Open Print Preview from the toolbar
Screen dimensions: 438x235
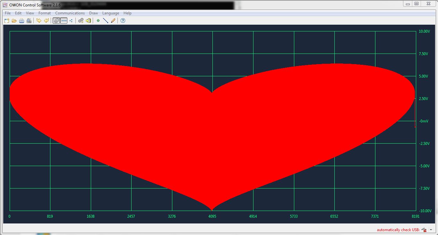click(29, 21)
